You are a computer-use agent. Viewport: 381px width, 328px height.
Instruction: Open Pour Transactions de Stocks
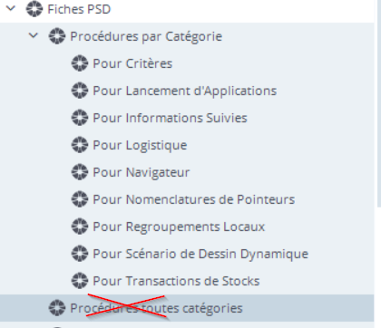(x=176, y=281)
